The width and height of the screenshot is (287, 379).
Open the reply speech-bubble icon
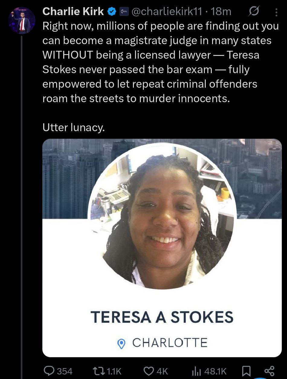click(x=49, y=371)
